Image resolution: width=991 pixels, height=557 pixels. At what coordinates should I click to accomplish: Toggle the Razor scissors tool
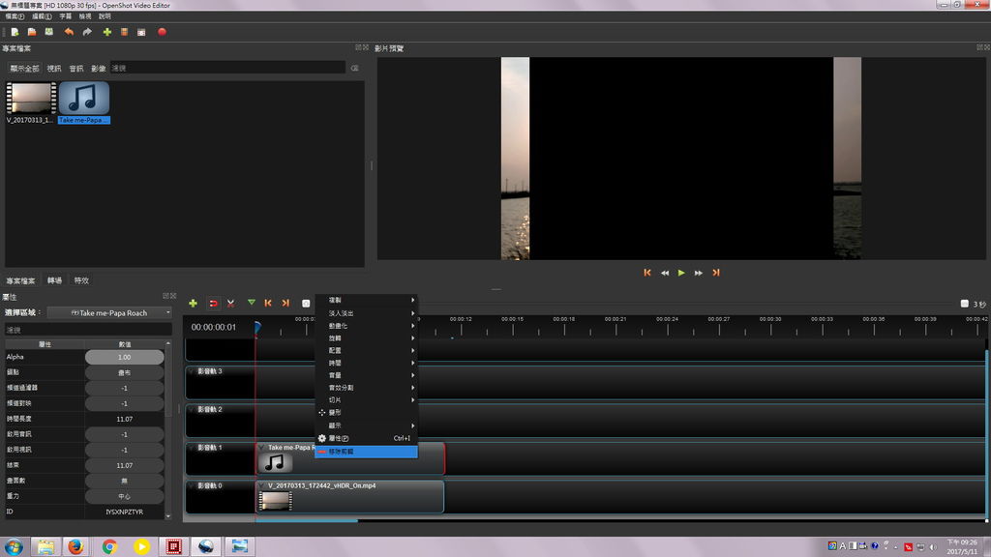230,304
